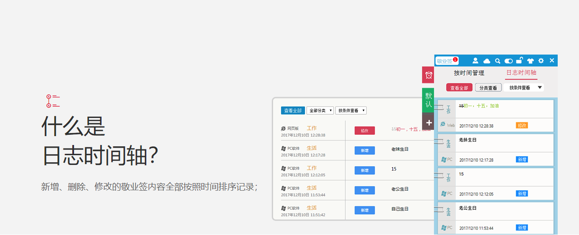Click the red alarm clock reminder icon

(428, 75)
